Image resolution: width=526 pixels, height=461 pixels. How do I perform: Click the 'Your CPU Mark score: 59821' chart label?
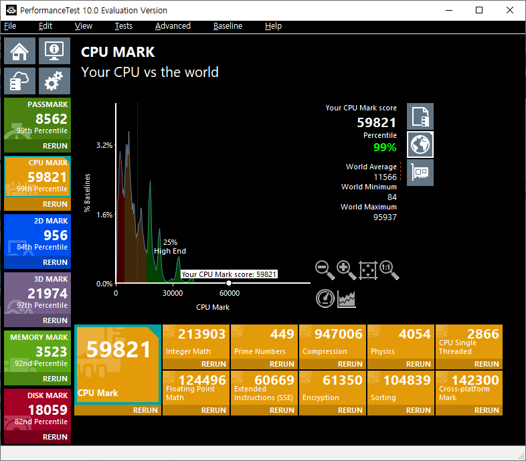click(x=229, y=274)
